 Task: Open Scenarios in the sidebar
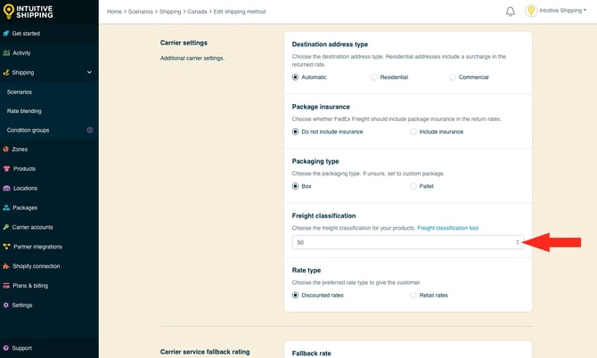click(20, 92)
